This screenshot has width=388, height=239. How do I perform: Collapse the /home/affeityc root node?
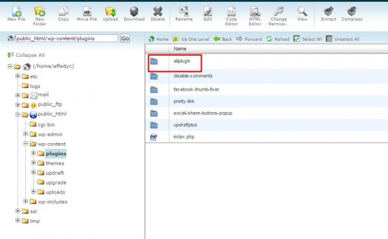pos(10,66)
